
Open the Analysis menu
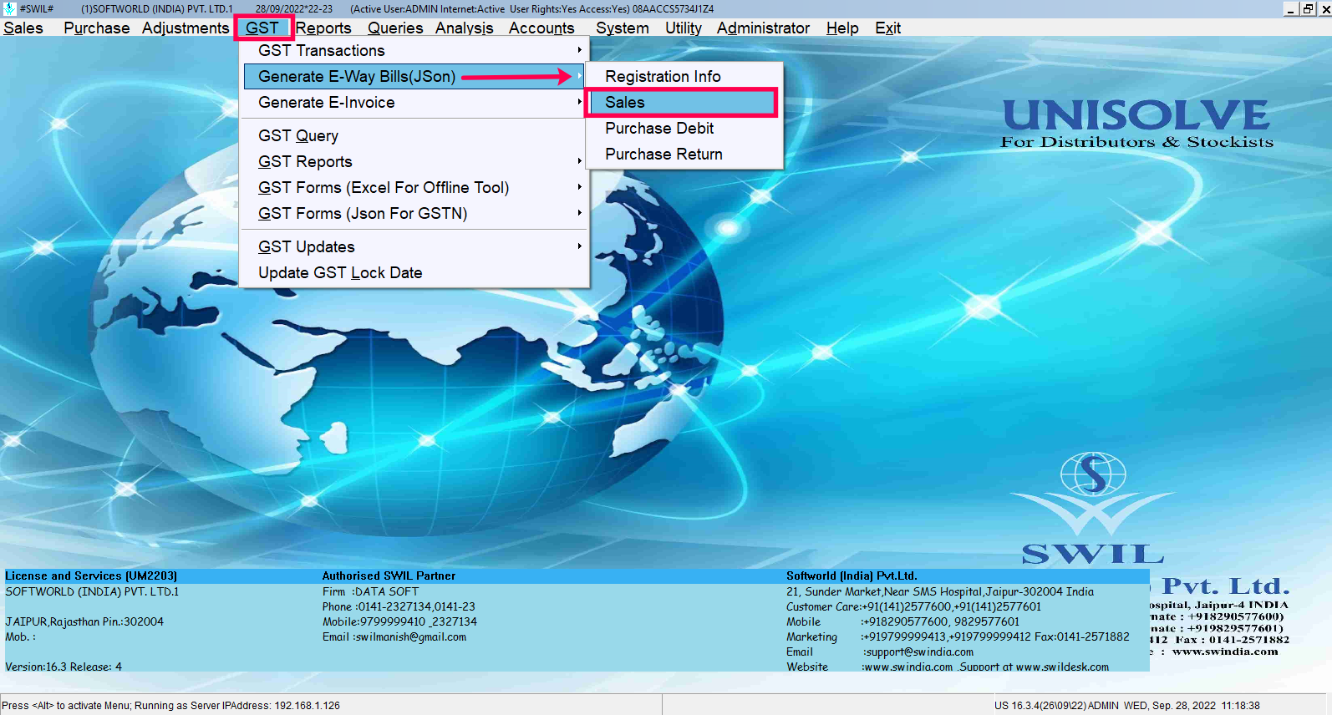pos(465,28)
